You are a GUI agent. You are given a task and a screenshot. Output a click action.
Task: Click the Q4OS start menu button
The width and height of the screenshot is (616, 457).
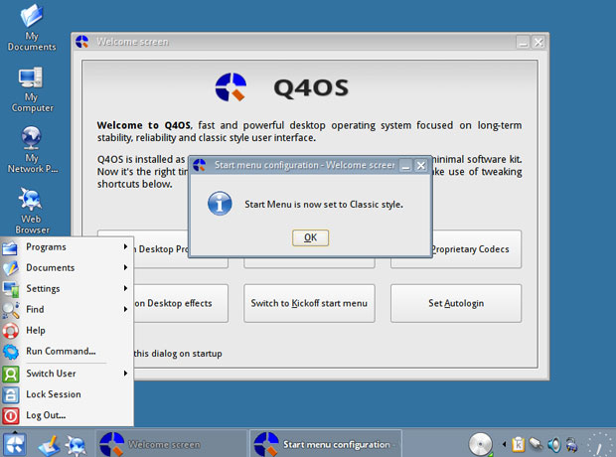tap(15, 444)
